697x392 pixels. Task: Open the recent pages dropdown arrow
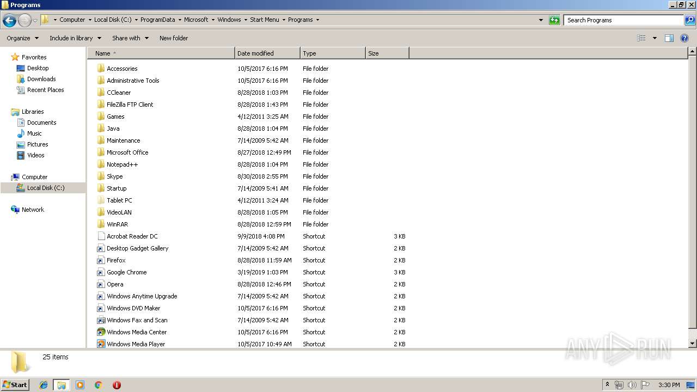[35, 21]
